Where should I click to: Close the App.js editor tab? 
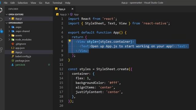(72, 9)
